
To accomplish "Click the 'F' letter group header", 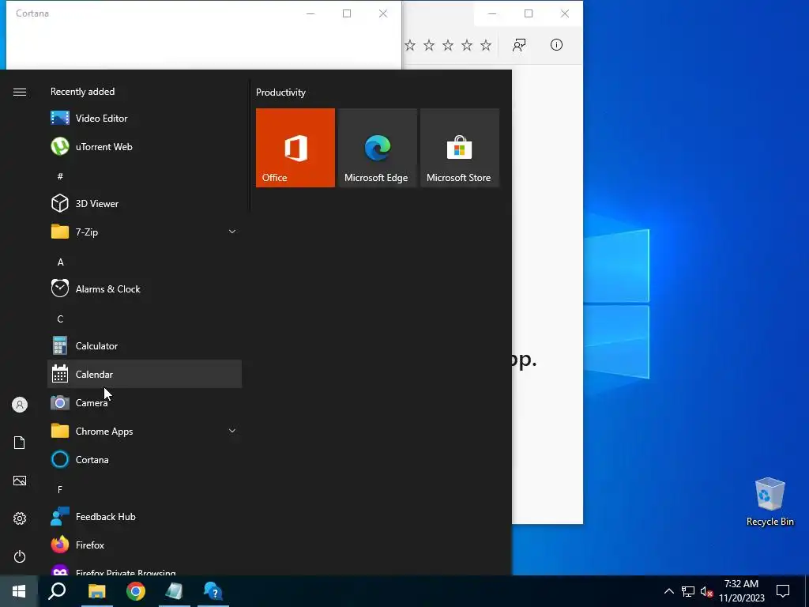I will point(60,489).
